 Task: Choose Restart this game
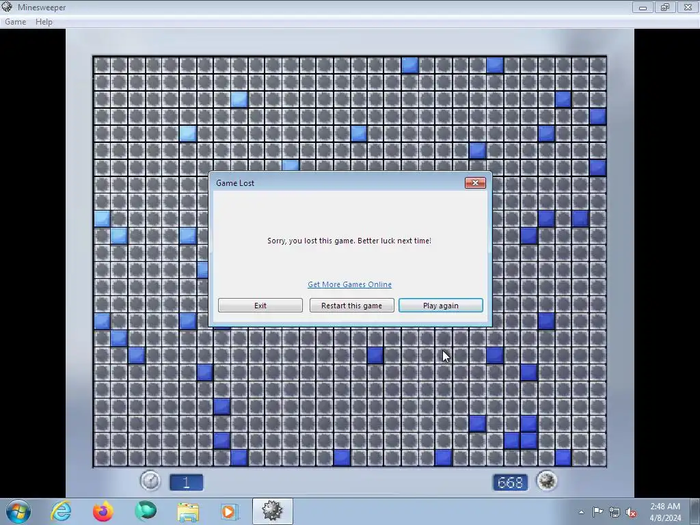pos(352,306)
